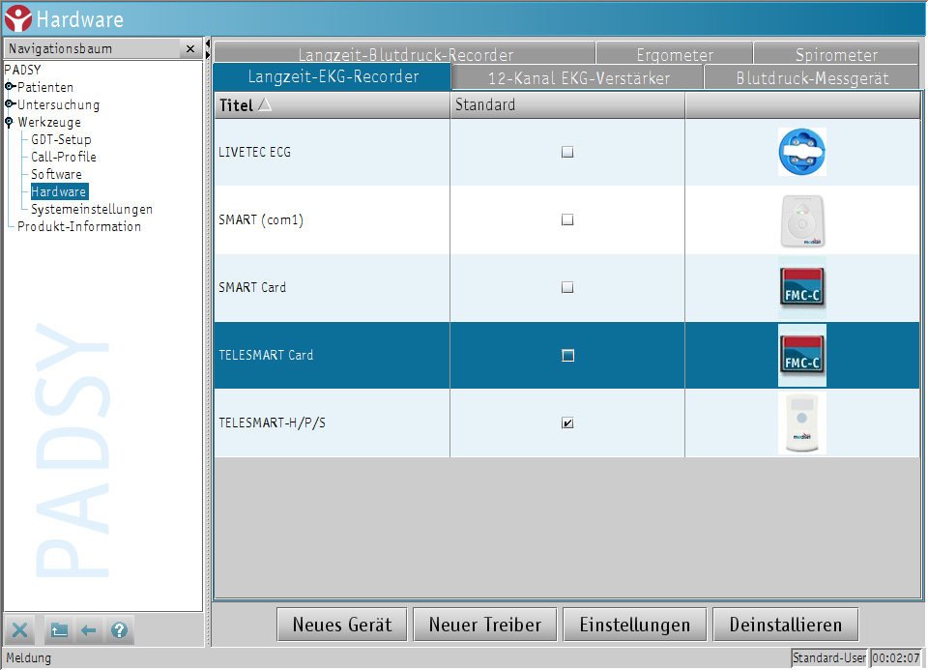Click the Deinstallieren button
This screenshot has height=670, width=928.
[785, 625]
